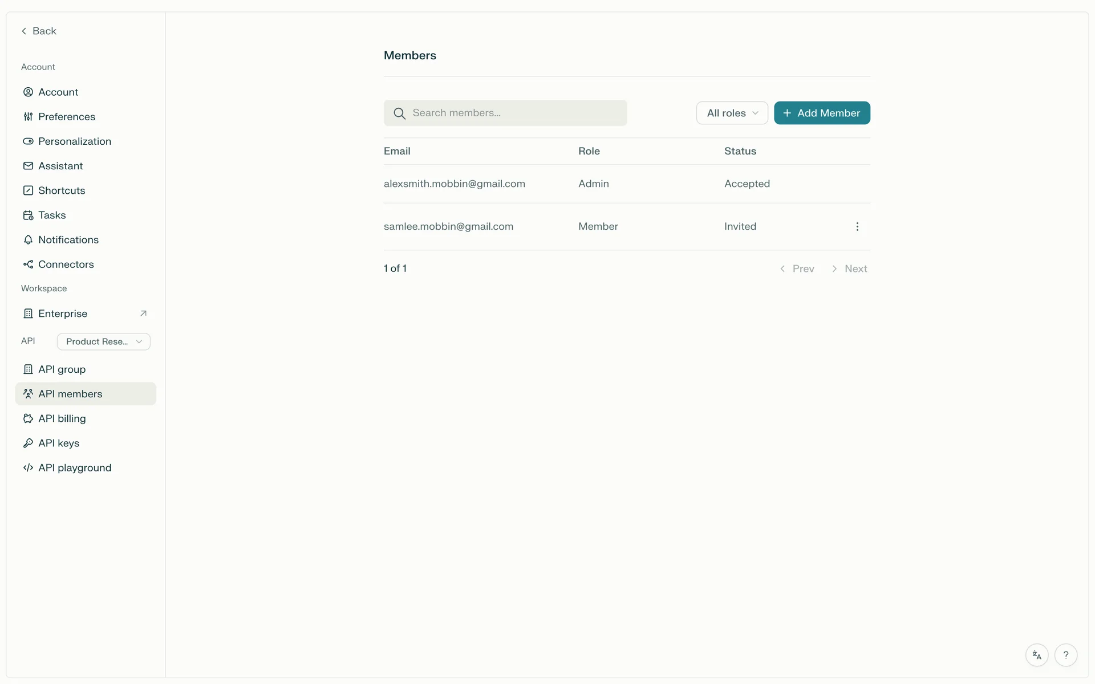This screenshot has height=684, width=1095.
Task: Click the Enterprise external link arrow icon
Action: [143, 313]
